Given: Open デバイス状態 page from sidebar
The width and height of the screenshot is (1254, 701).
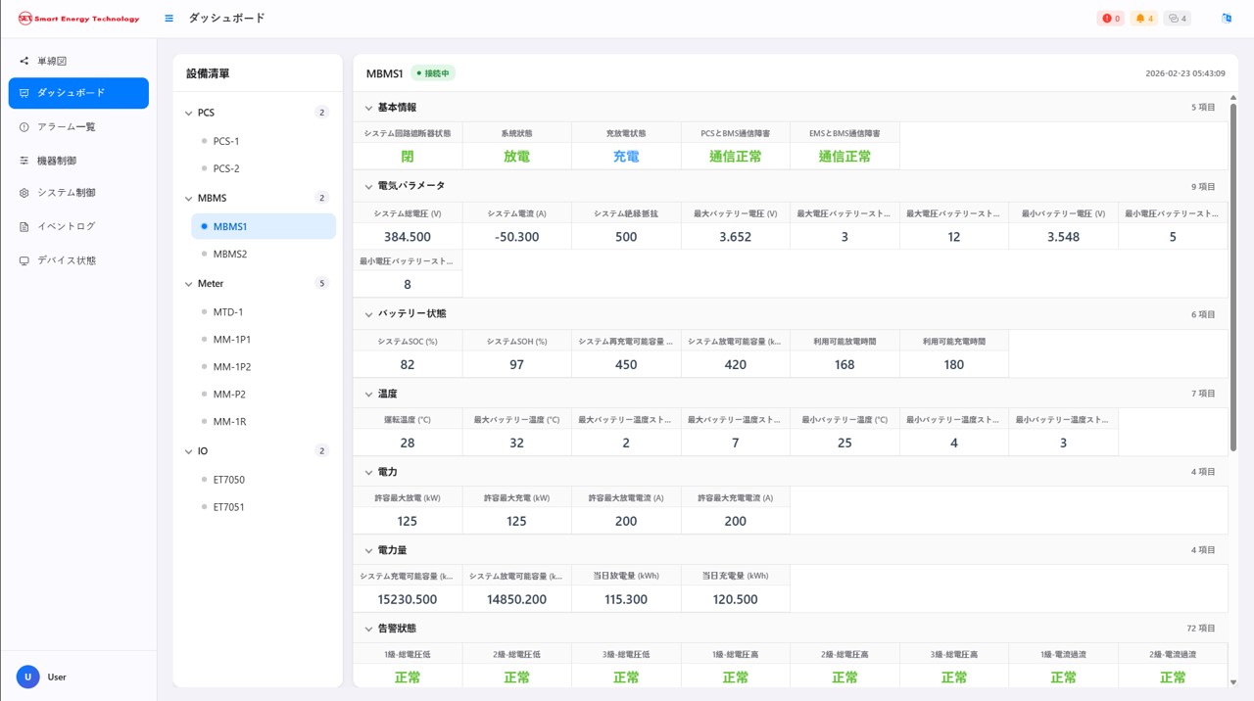Looking at the screenshot, I should click(67, 260).
